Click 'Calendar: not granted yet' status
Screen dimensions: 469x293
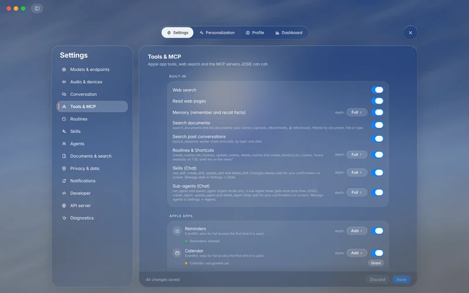click(209, 263)
